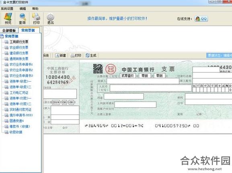Select 进账单(付款)二 template icon
The width and height of the screenshot is (232, 173).
coord(6,104)
